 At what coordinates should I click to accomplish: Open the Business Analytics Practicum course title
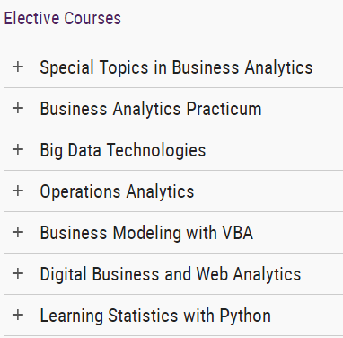pyautogui.click(x=151, y=109)
